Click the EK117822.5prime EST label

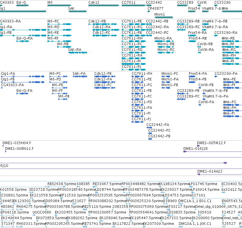click(x=128, y=223)
